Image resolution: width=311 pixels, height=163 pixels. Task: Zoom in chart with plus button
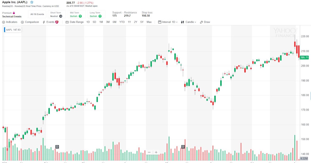coord(156,152)
